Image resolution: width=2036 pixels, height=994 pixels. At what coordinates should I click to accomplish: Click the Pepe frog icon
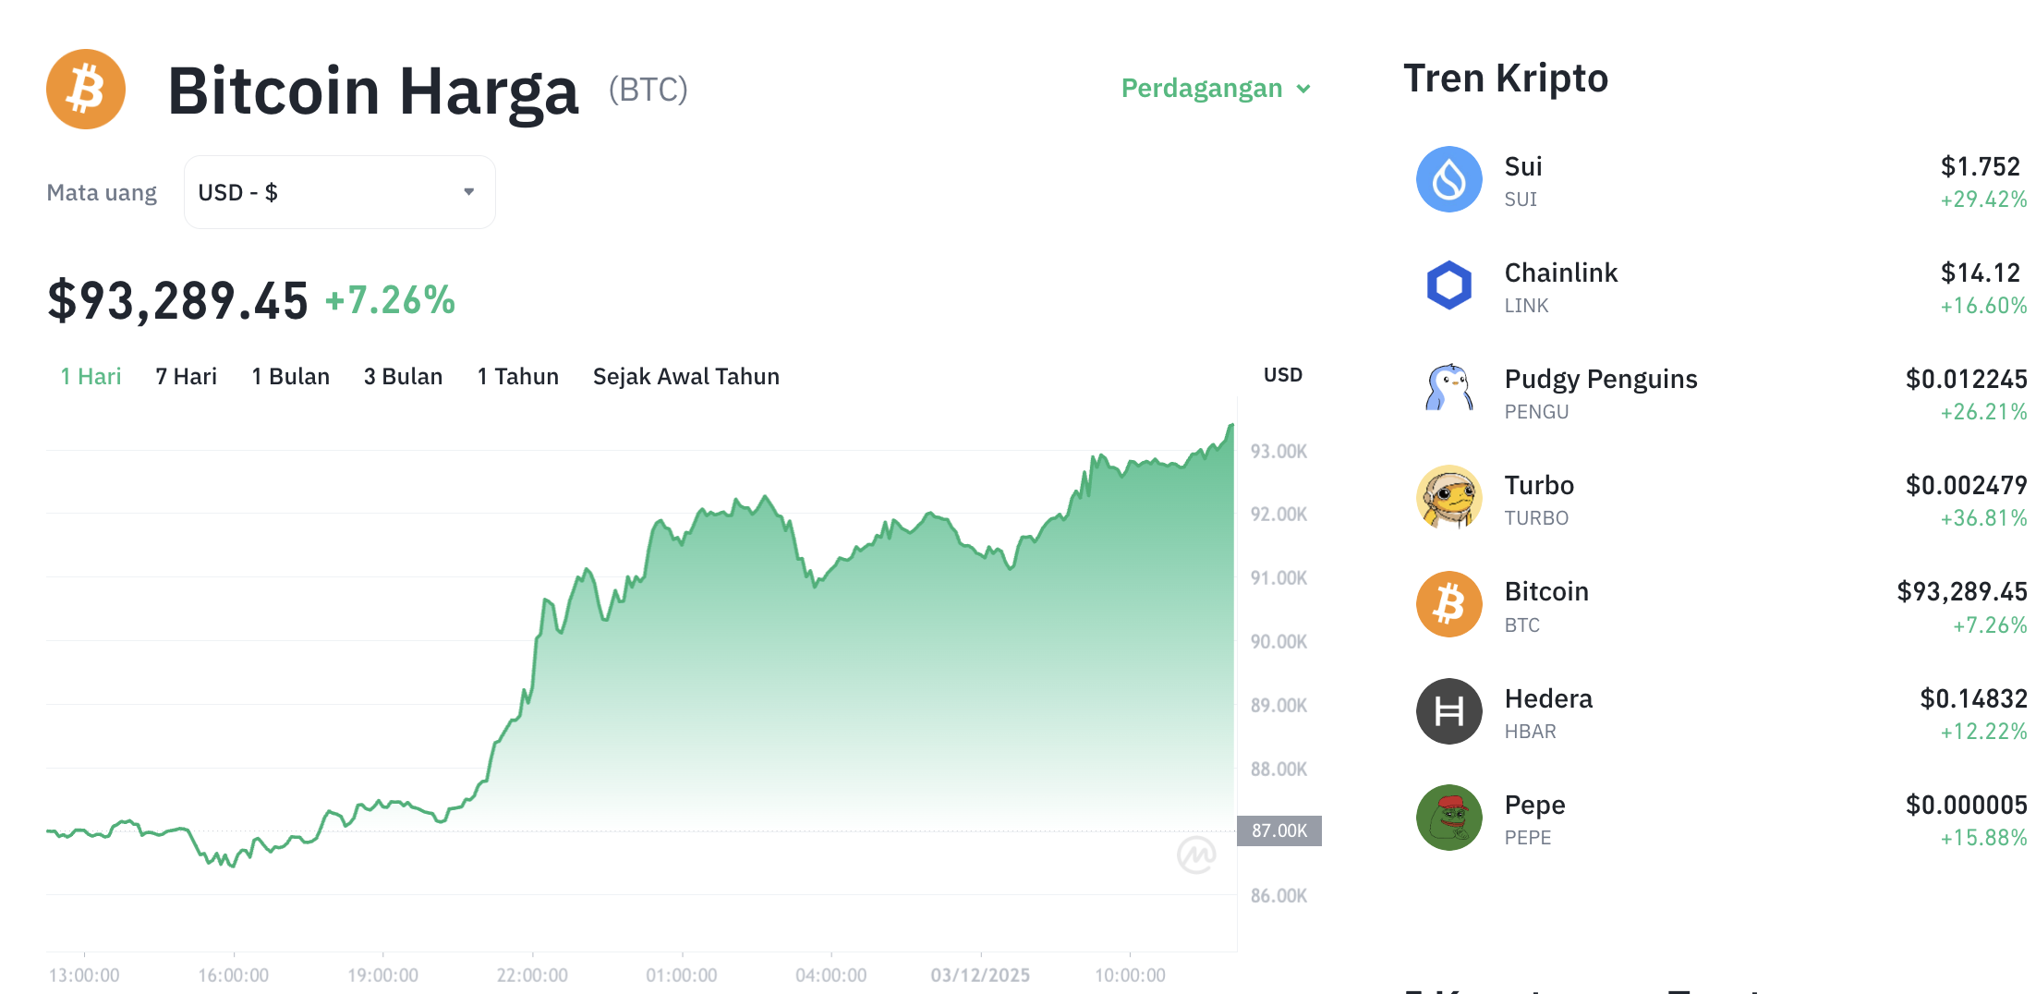click(1448, 818)
